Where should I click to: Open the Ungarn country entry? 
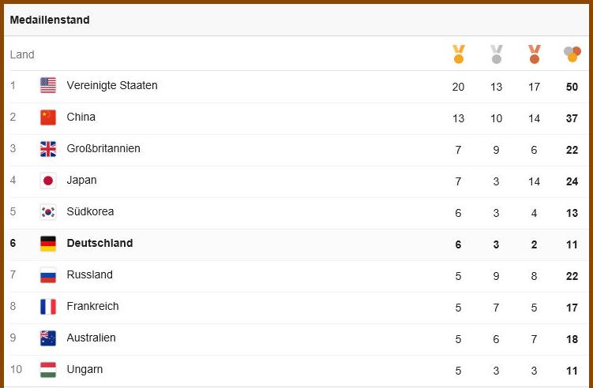(84, 369)
